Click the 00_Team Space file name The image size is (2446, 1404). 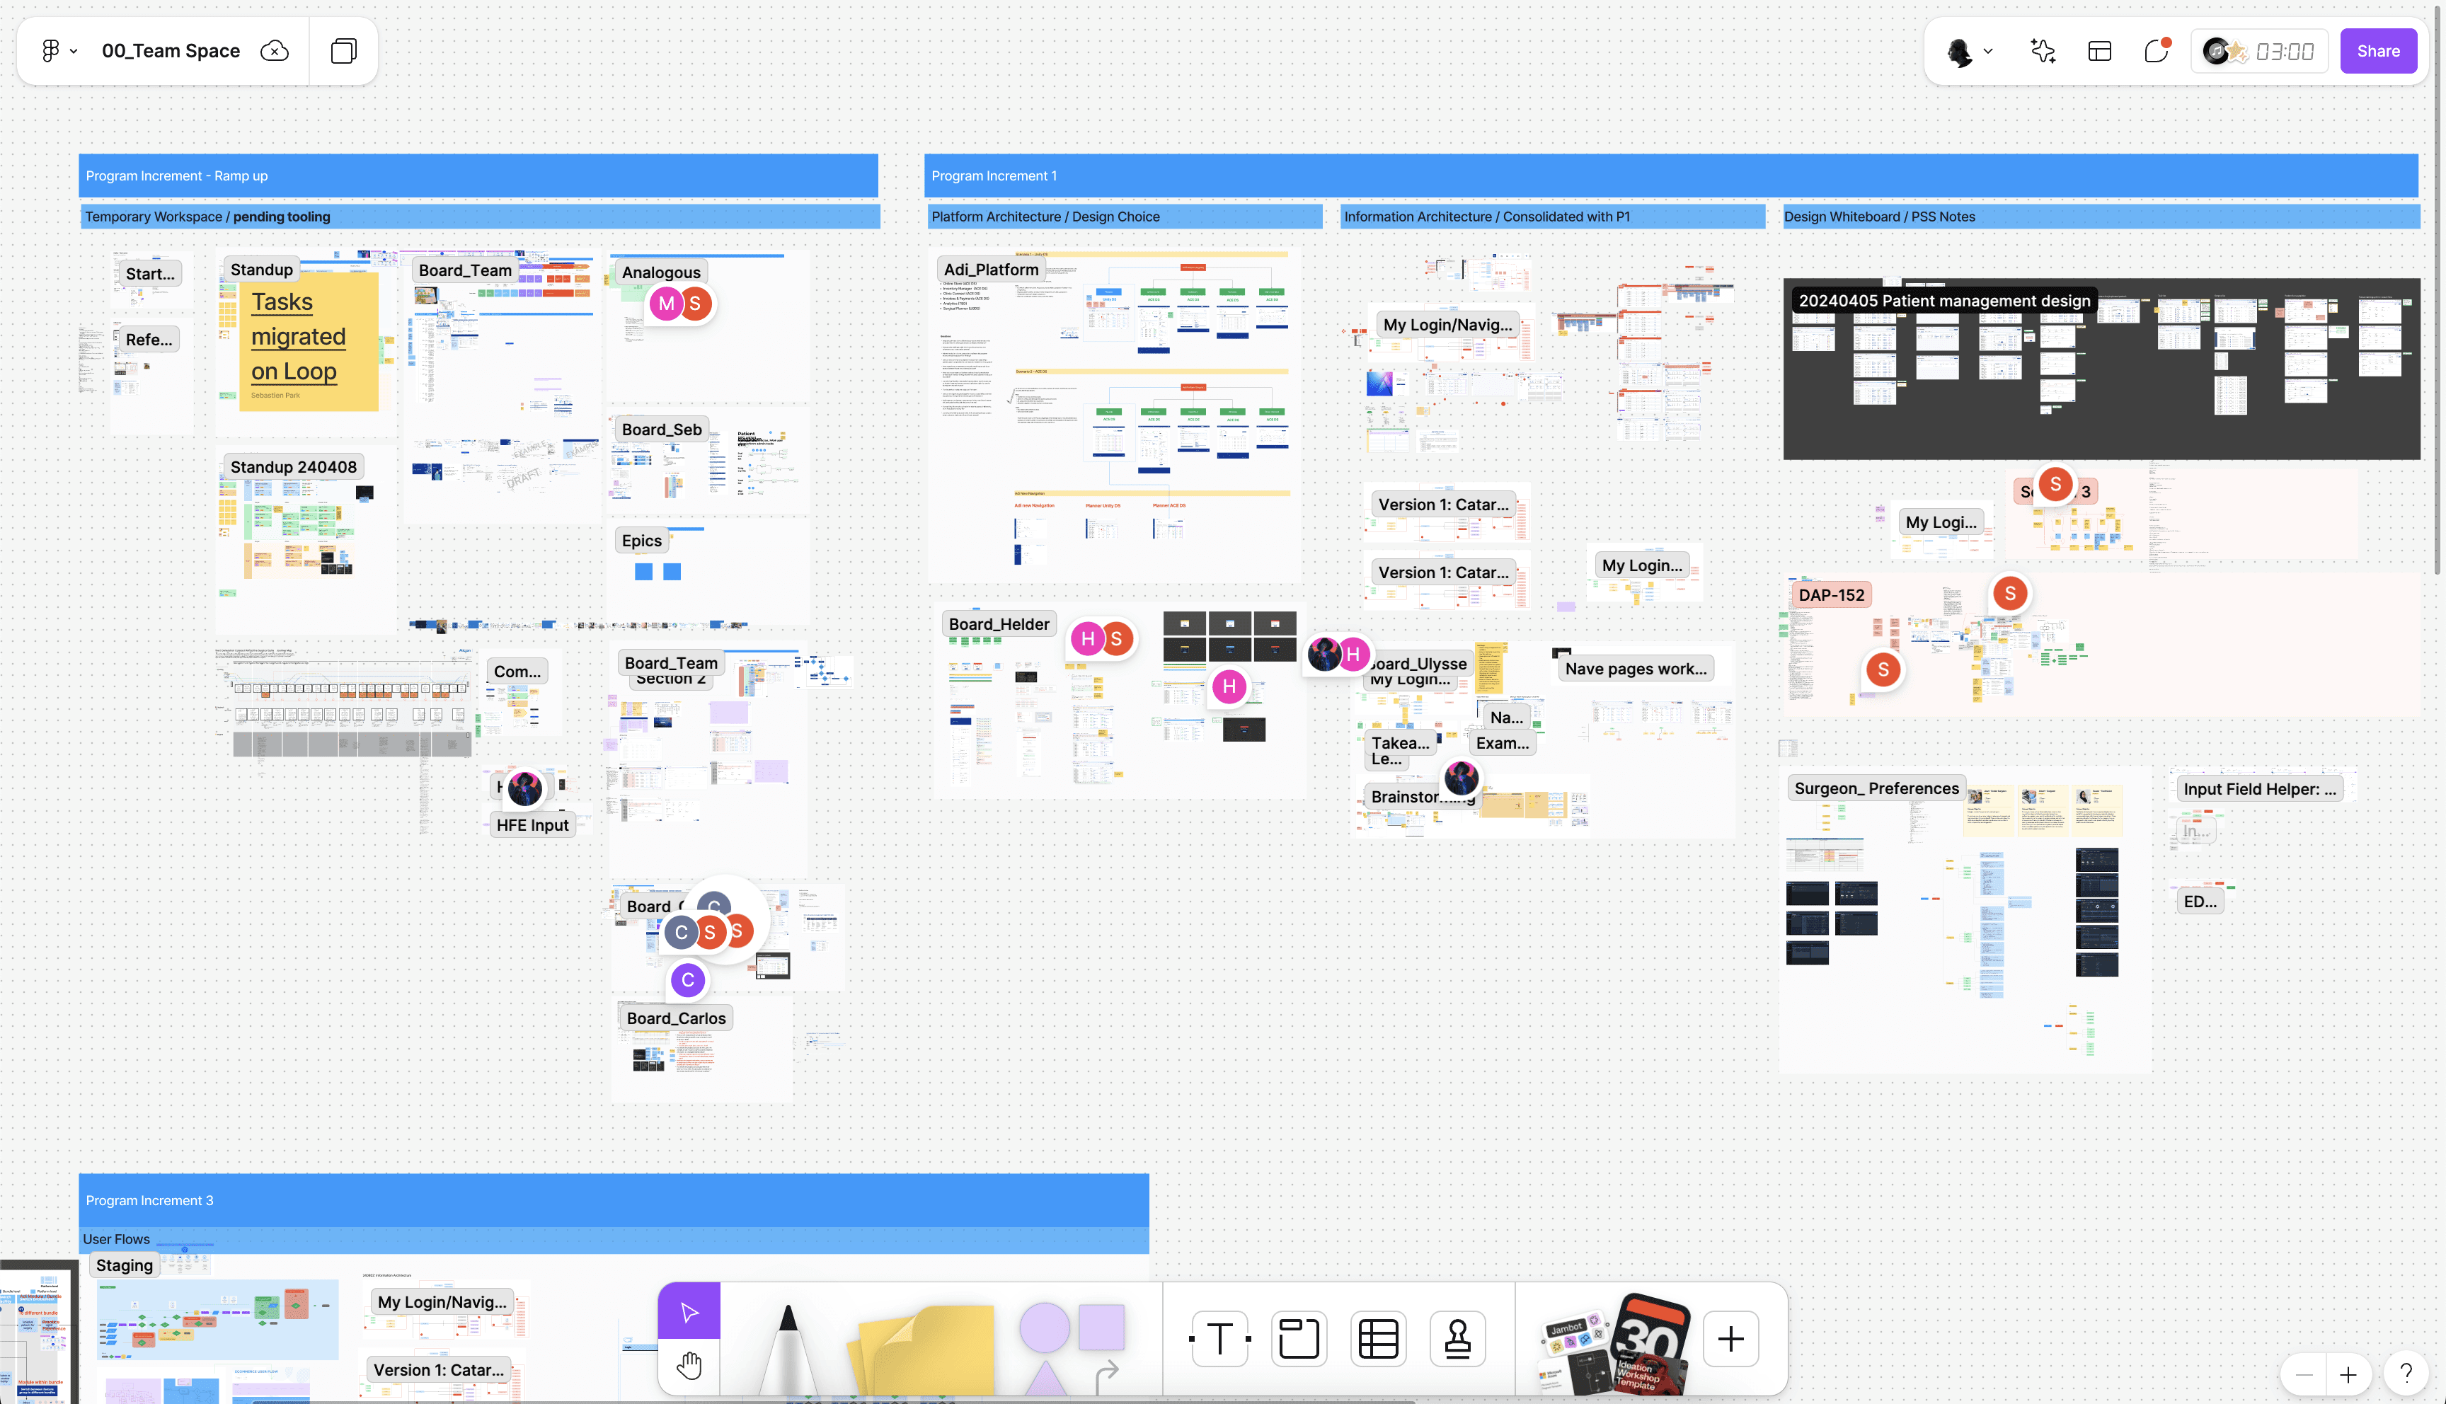[x=171, y=51]
